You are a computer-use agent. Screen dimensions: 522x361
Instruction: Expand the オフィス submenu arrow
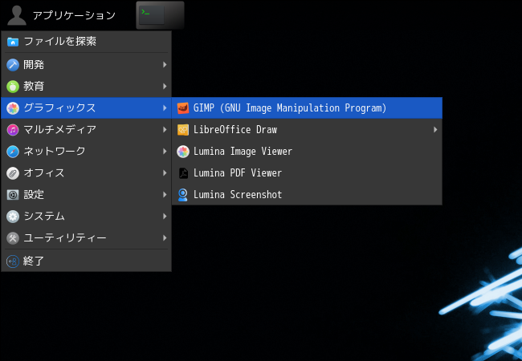165,172
